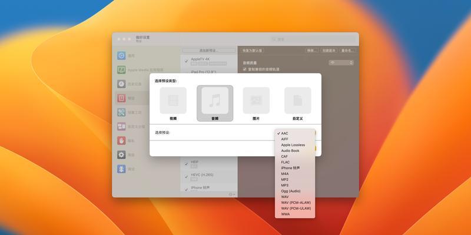Toggle the HEIF preset checkmark
This screenshot has height=235, width=471.
[x=187, y=164]
